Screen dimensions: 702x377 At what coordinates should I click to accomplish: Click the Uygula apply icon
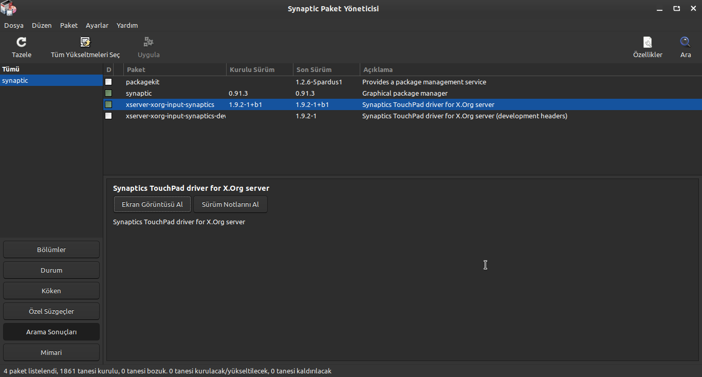pyautogui.click(x=149, y=42)
